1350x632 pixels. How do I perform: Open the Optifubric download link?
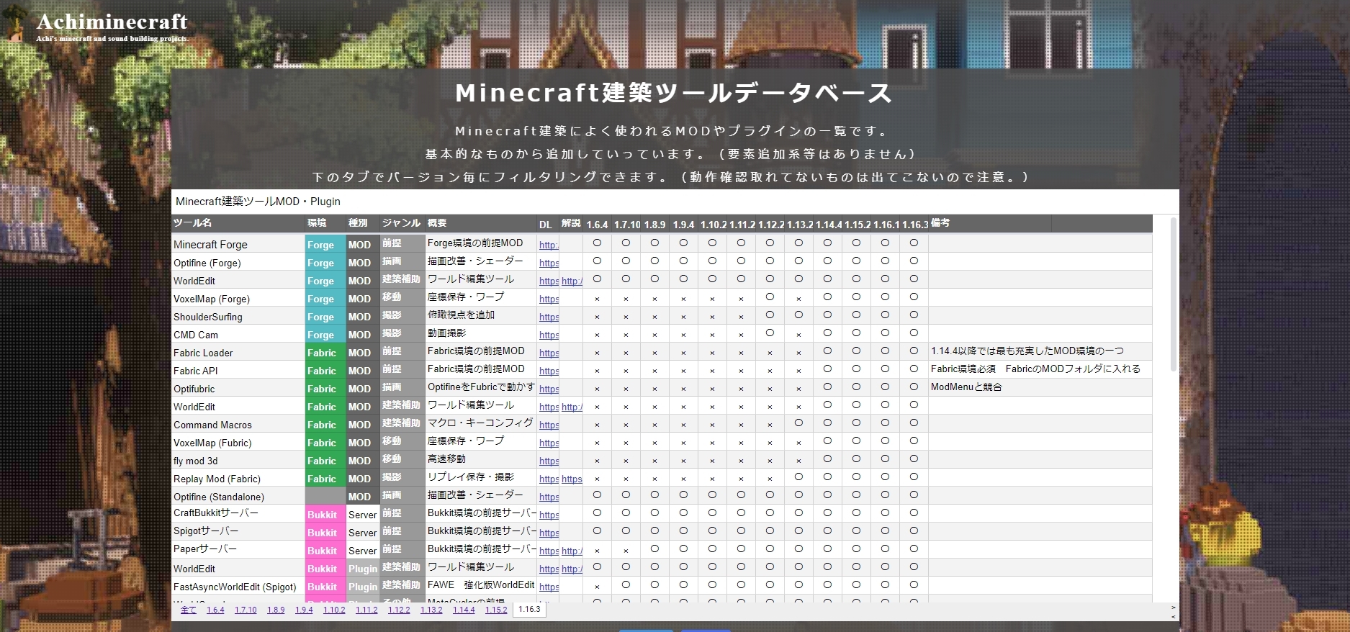tap(549, 389)
